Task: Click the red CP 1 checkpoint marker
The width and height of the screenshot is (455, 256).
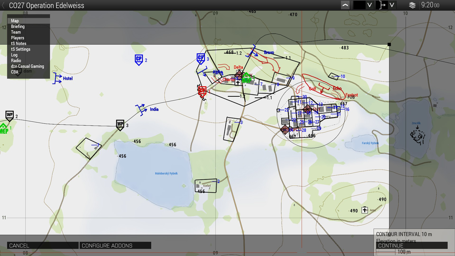Action: pos(202,91)
